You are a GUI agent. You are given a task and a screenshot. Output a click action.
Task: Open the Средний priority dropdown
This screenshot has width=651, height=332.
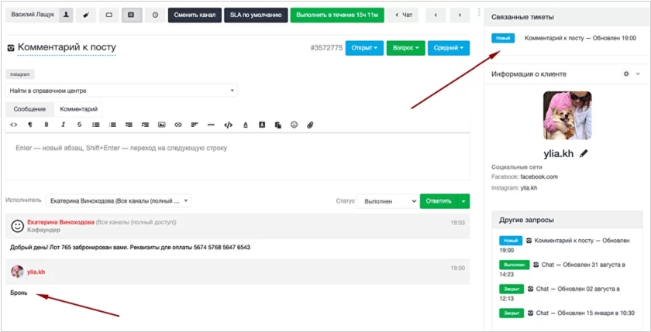click(449, 48)
